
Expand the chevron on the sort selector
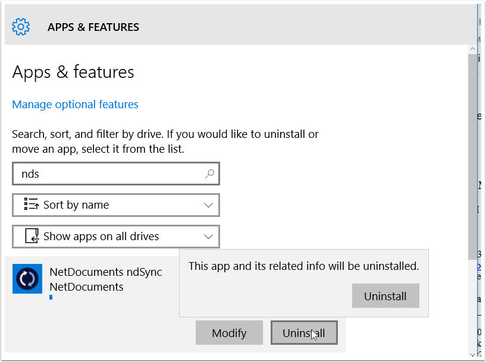point(209,205)
